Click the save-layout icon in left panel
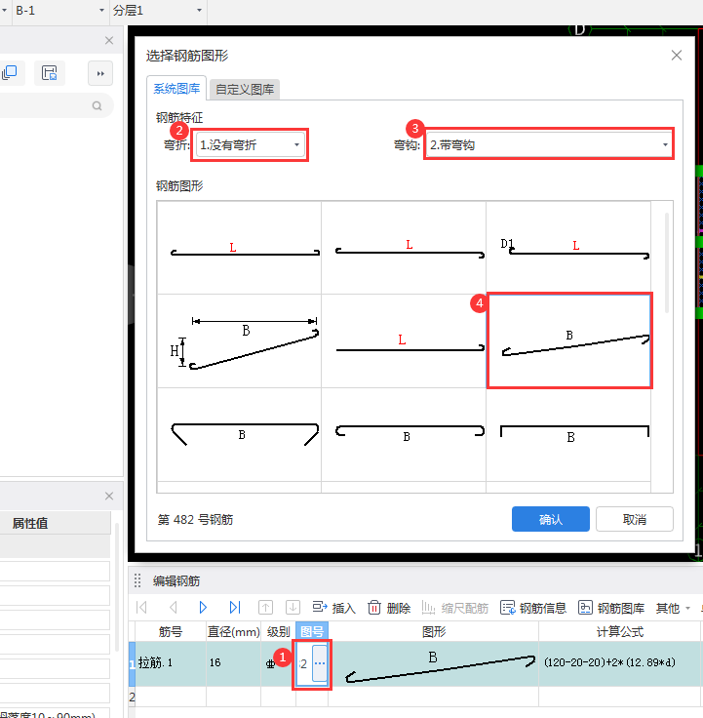Screen dimensions: 703x718 click(50, 73)
